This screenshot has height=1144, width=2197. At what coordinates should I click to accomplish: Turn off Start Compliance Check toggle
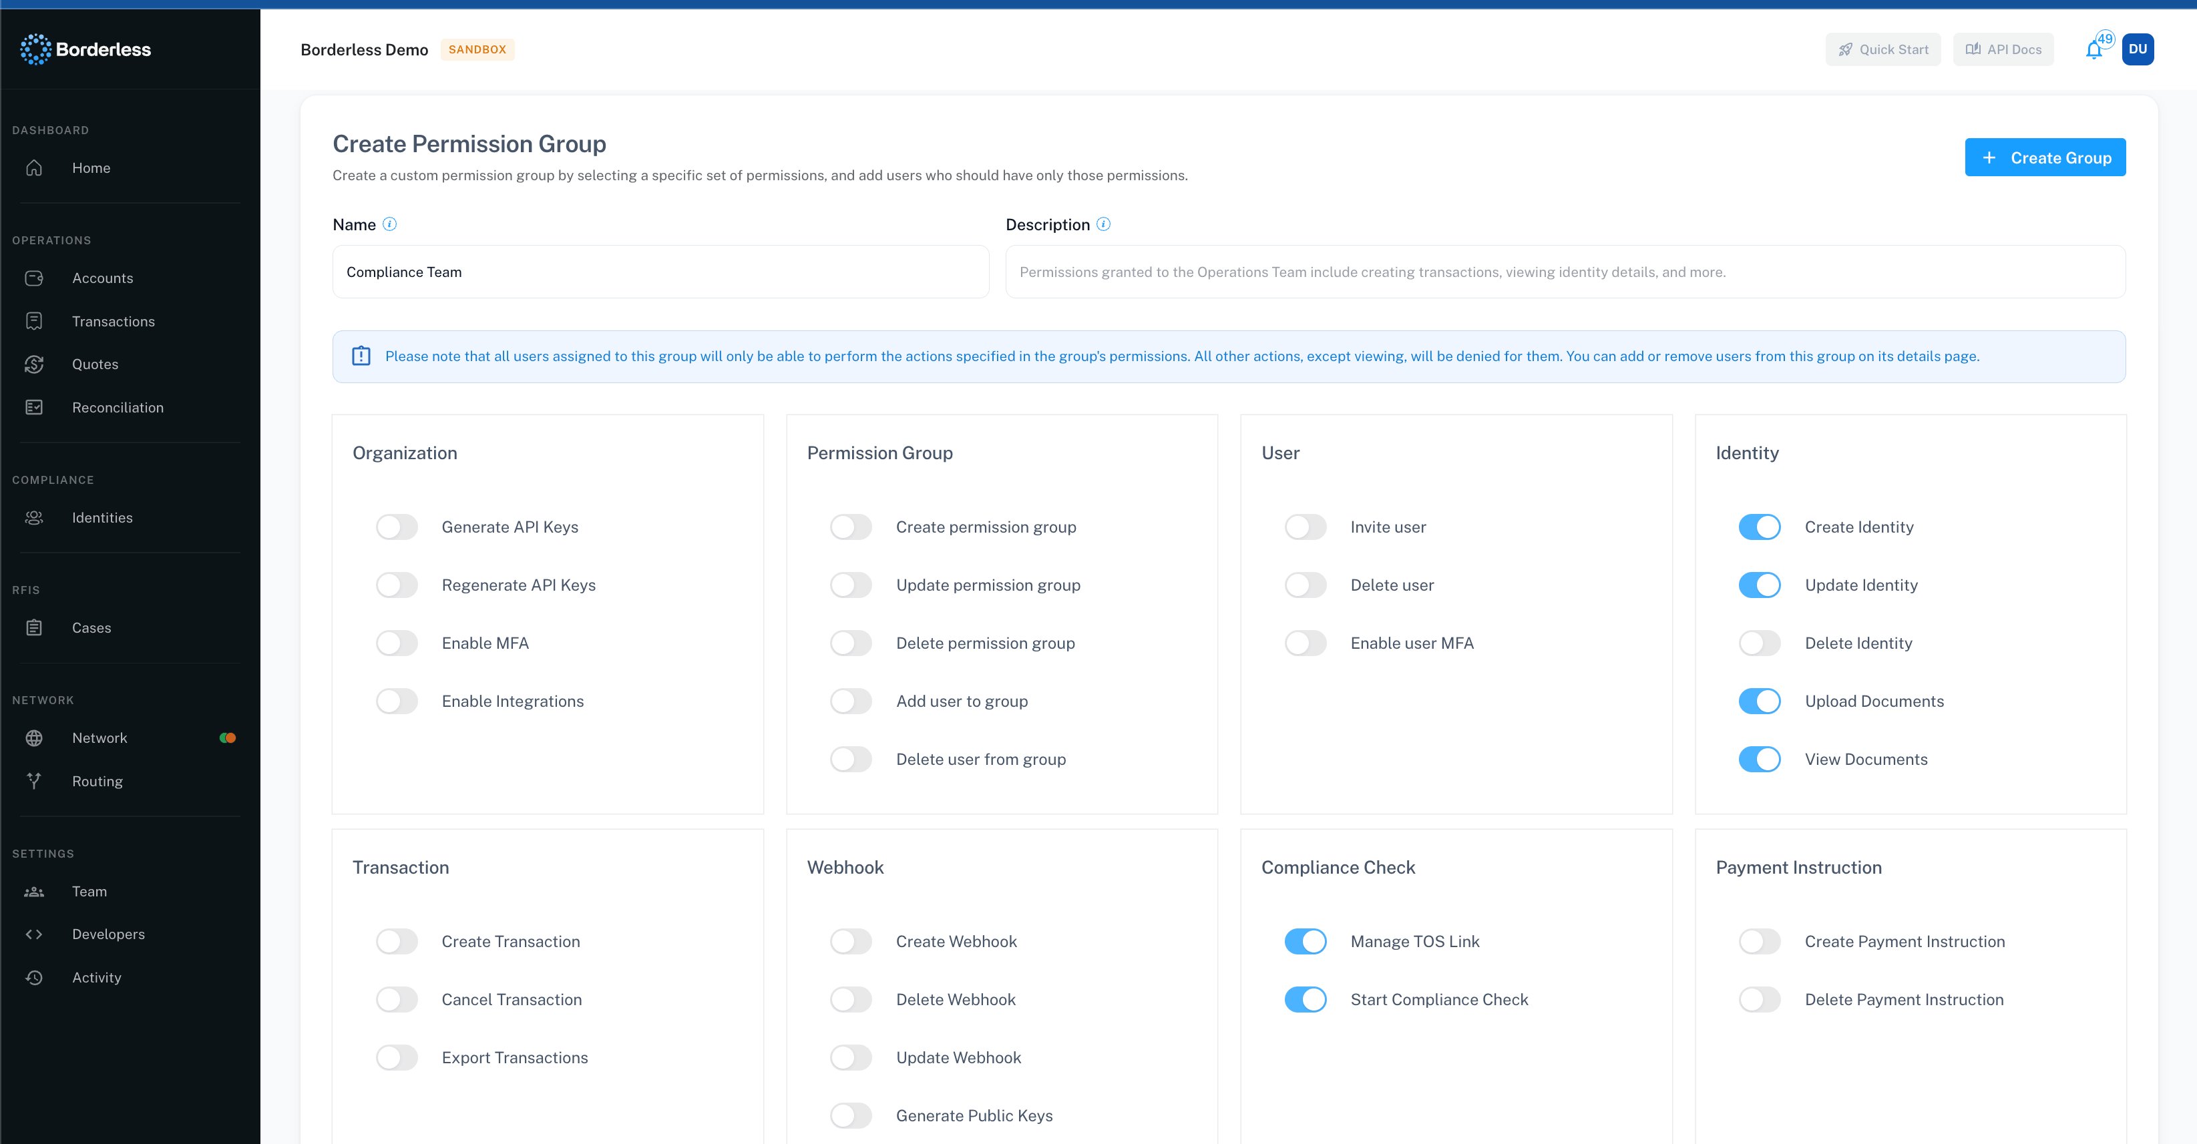[1306, 999]
